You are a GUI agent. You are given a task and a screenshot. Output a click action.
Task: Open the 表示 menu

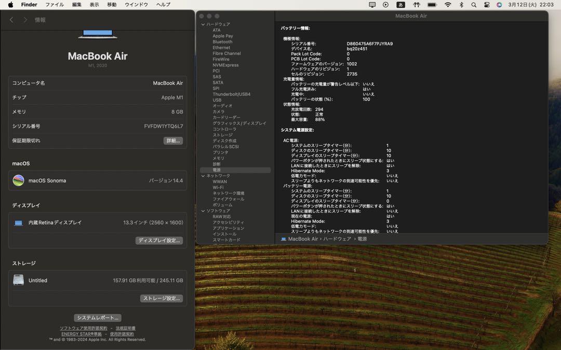point(94,5)
